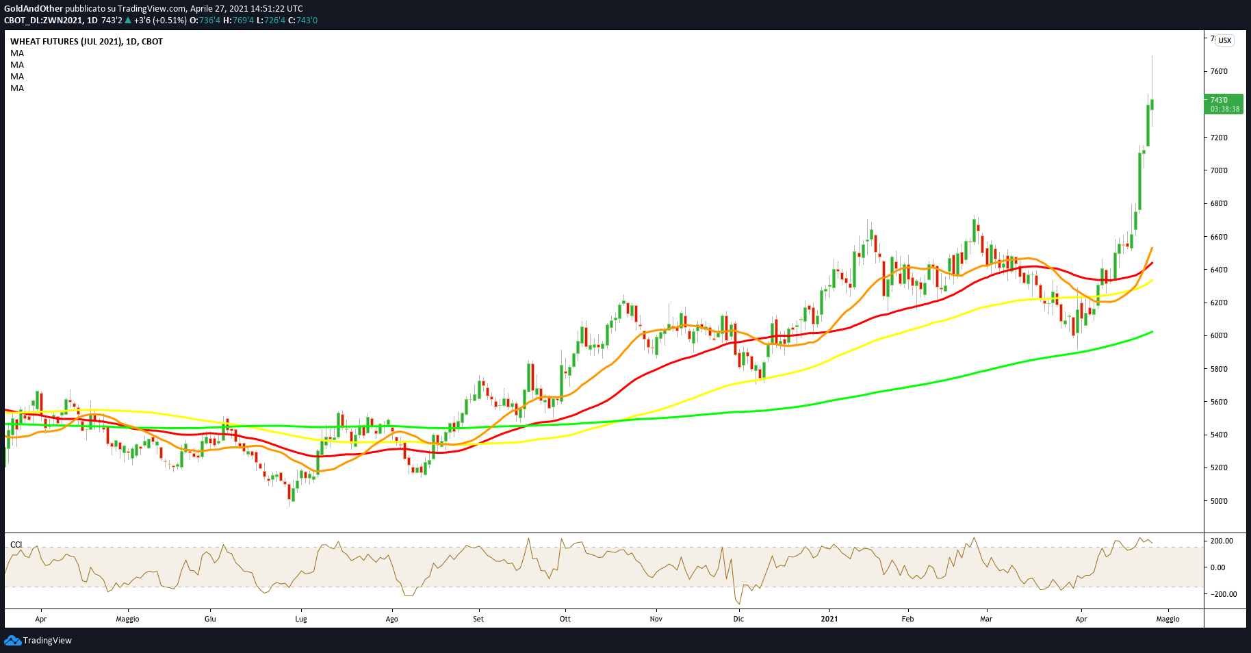Image resolution: width=1251 pixels, height=653 pixels.
Task: Click the O:736'4 open value
Action: coord(205,21)
